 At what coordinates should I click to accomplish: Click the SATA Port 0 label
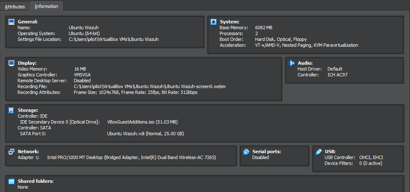(33, 134)
